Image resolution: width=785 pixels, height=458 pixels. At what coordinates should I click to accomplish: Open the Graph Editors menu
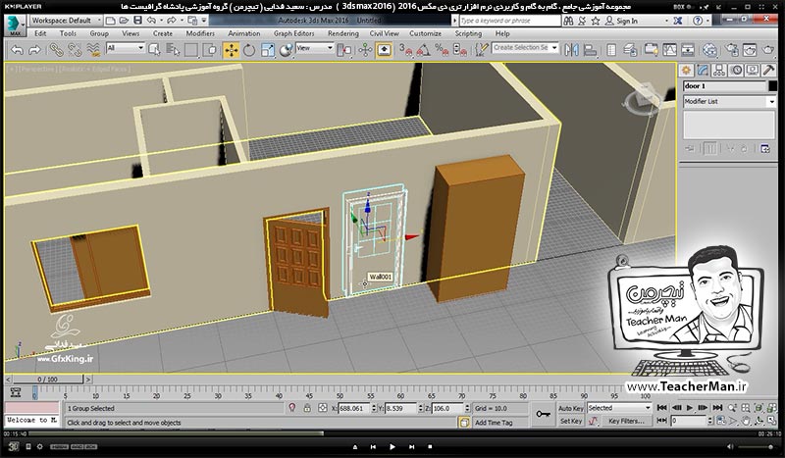[293, 33]
